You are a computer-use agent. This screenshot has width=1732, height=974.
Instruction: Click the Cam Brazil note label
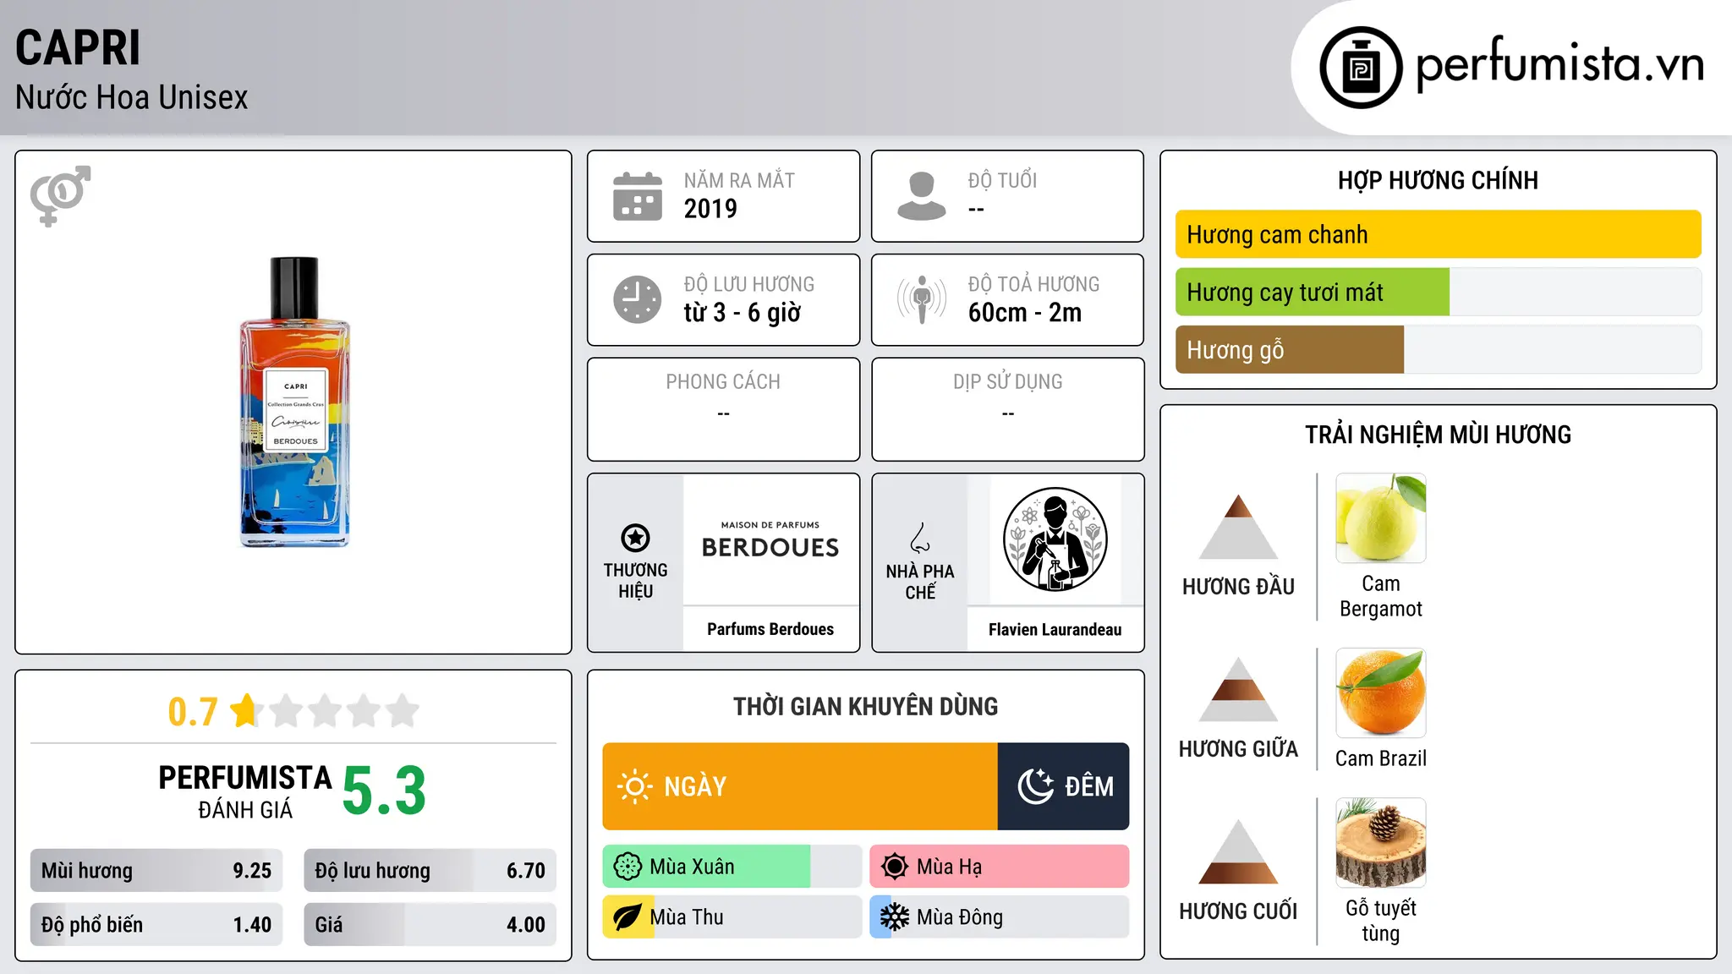point(1381,758)
